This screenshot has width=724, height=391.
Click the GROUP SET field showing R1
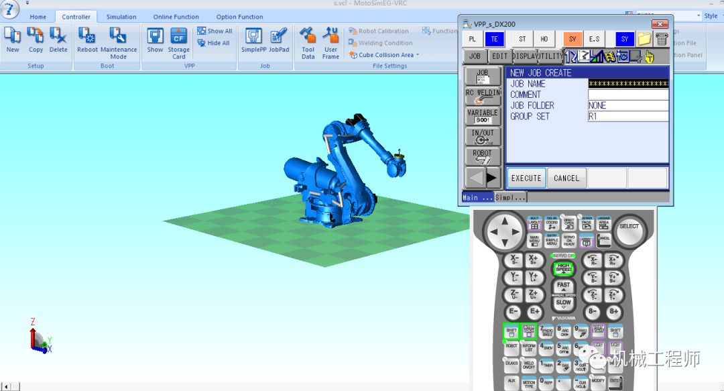pos(628,117)
